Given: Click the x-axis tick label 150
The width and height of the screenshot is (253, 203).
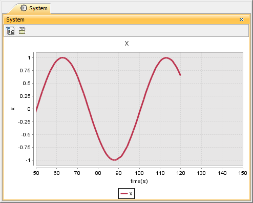Looking at the screenshot, I should pyautogui.click(x=243, y=173).
